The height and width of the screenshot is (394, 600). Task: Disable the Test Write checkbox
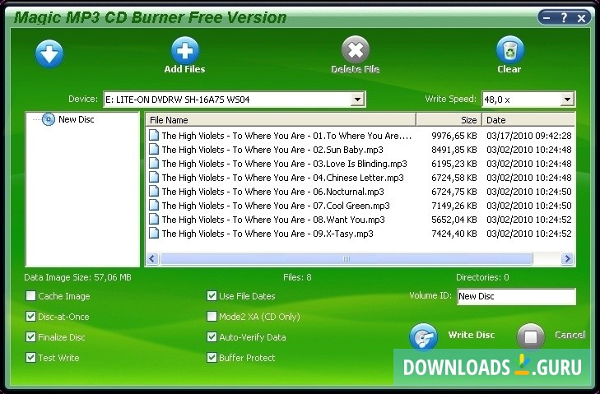30,358
